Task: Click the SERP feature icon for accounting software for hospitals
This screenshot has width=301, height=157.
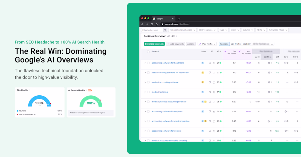Action: (x=210, y=111)
